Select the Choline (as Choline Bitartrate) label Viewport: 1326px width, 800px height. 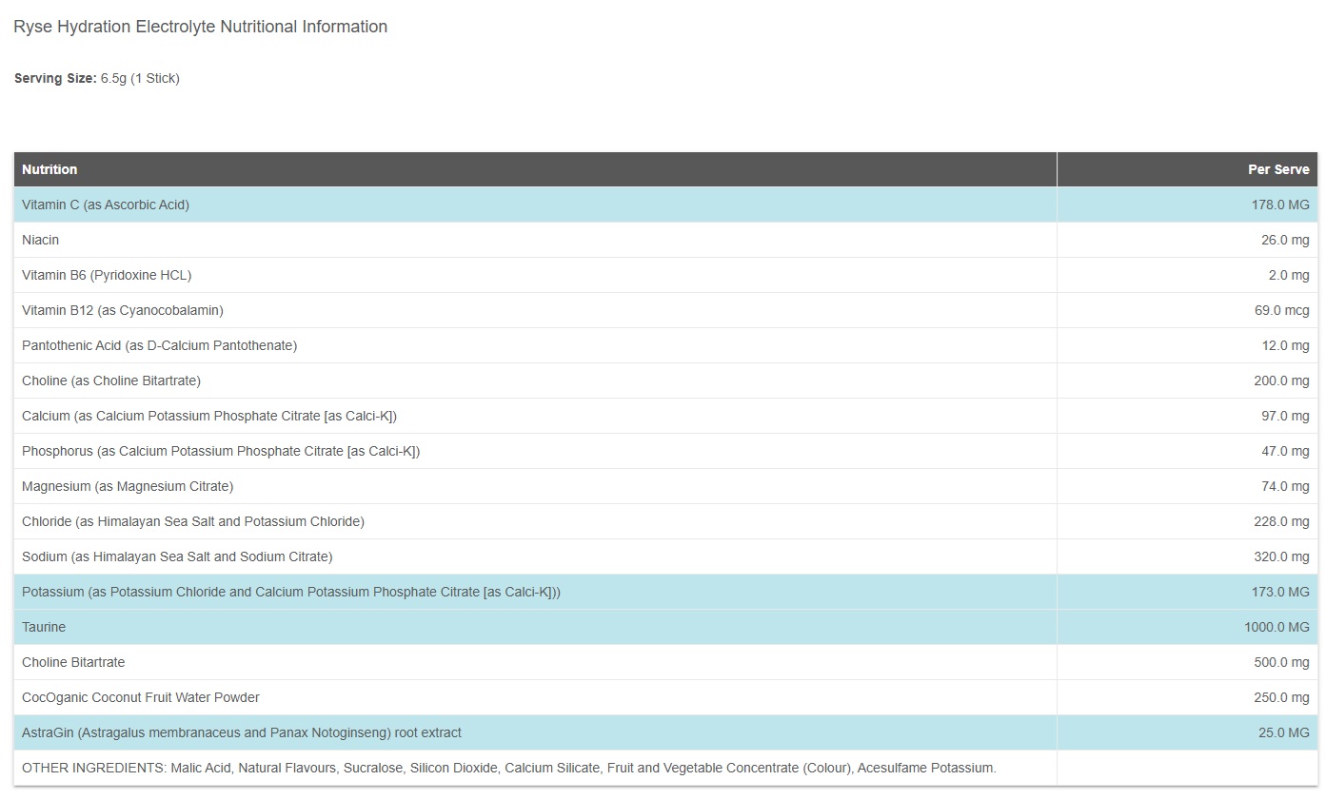click(111, 380)
